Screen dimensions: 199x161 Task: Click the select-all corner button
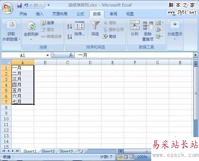point(6,62)
